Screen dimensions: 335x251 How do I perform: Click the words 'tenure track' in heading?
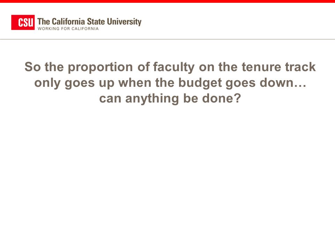tap(278, 67)
